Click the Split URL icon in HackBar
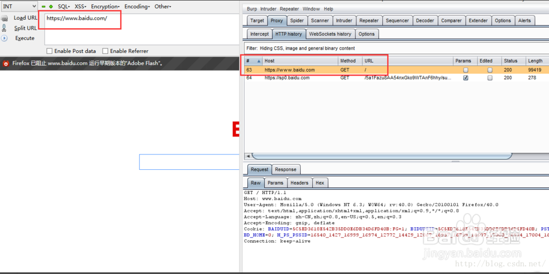Image resolution: width=549 pixels, height=274 pixels. 4,28
